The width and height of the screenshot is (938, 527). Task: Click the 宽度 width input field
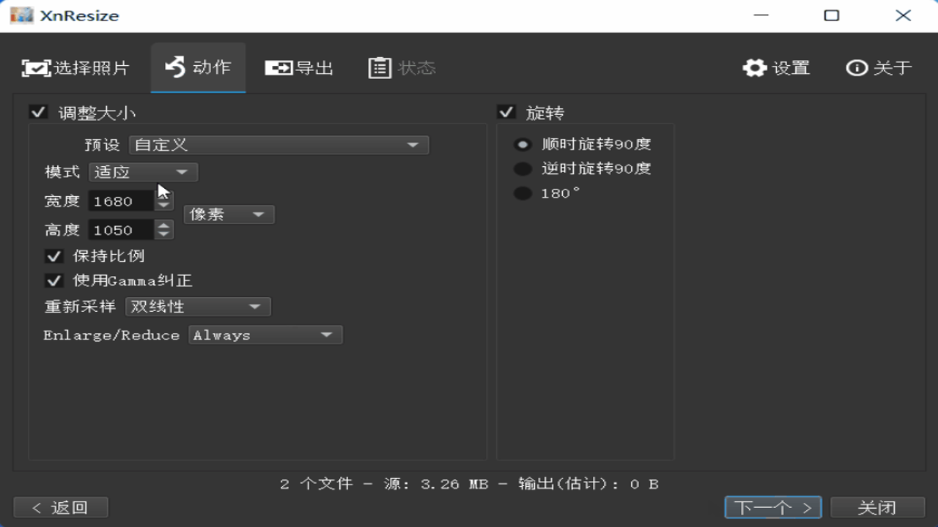(x=121, y=201)
